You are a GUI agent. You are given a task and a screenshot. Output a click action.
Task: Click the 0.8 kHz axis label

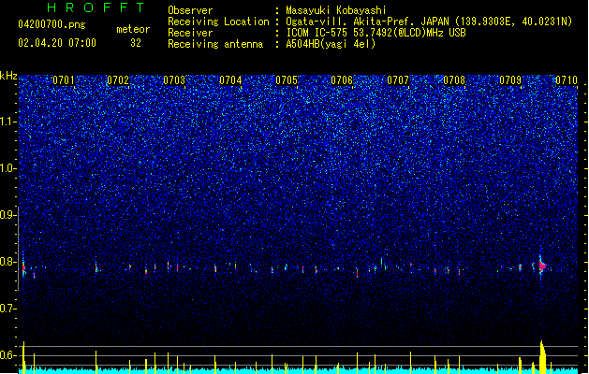(8, 262)
